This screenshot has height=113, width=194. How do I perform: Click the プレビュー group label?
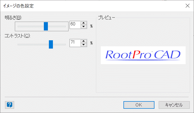[x=106, y=18]
